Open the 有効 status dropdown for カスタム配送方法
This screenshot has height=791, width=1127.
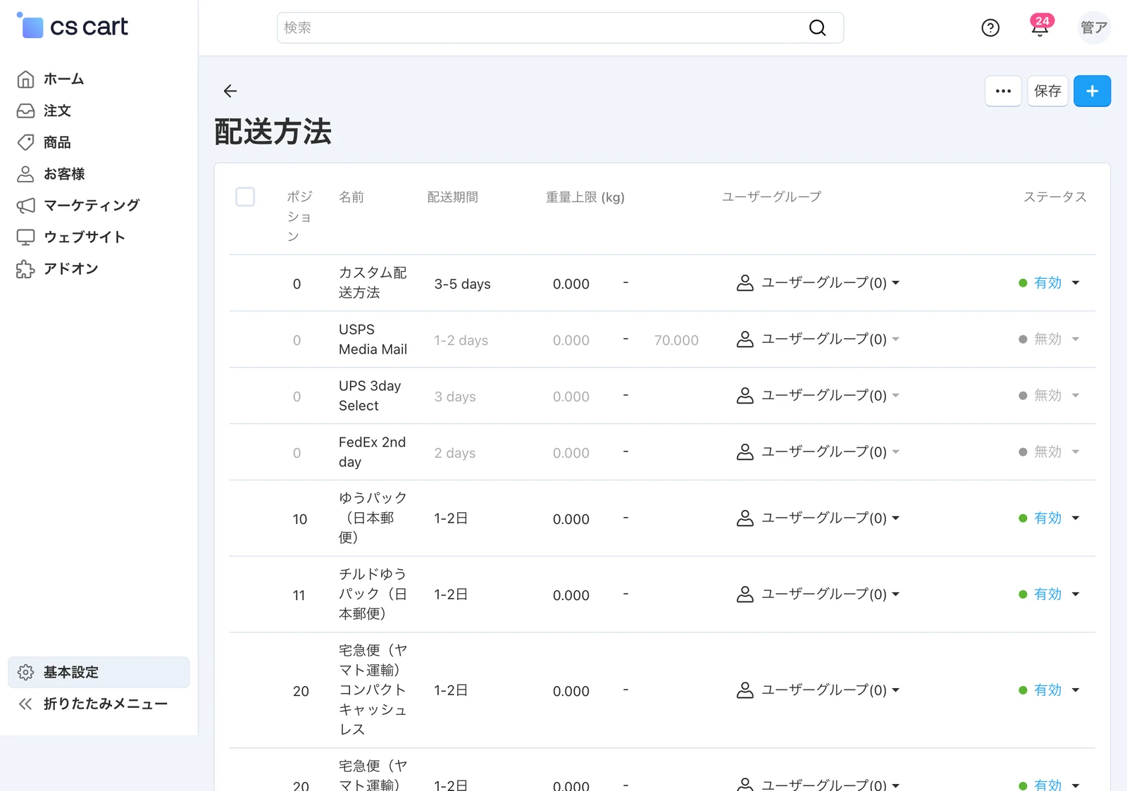pyautogui.click(x=1049, y=283)
